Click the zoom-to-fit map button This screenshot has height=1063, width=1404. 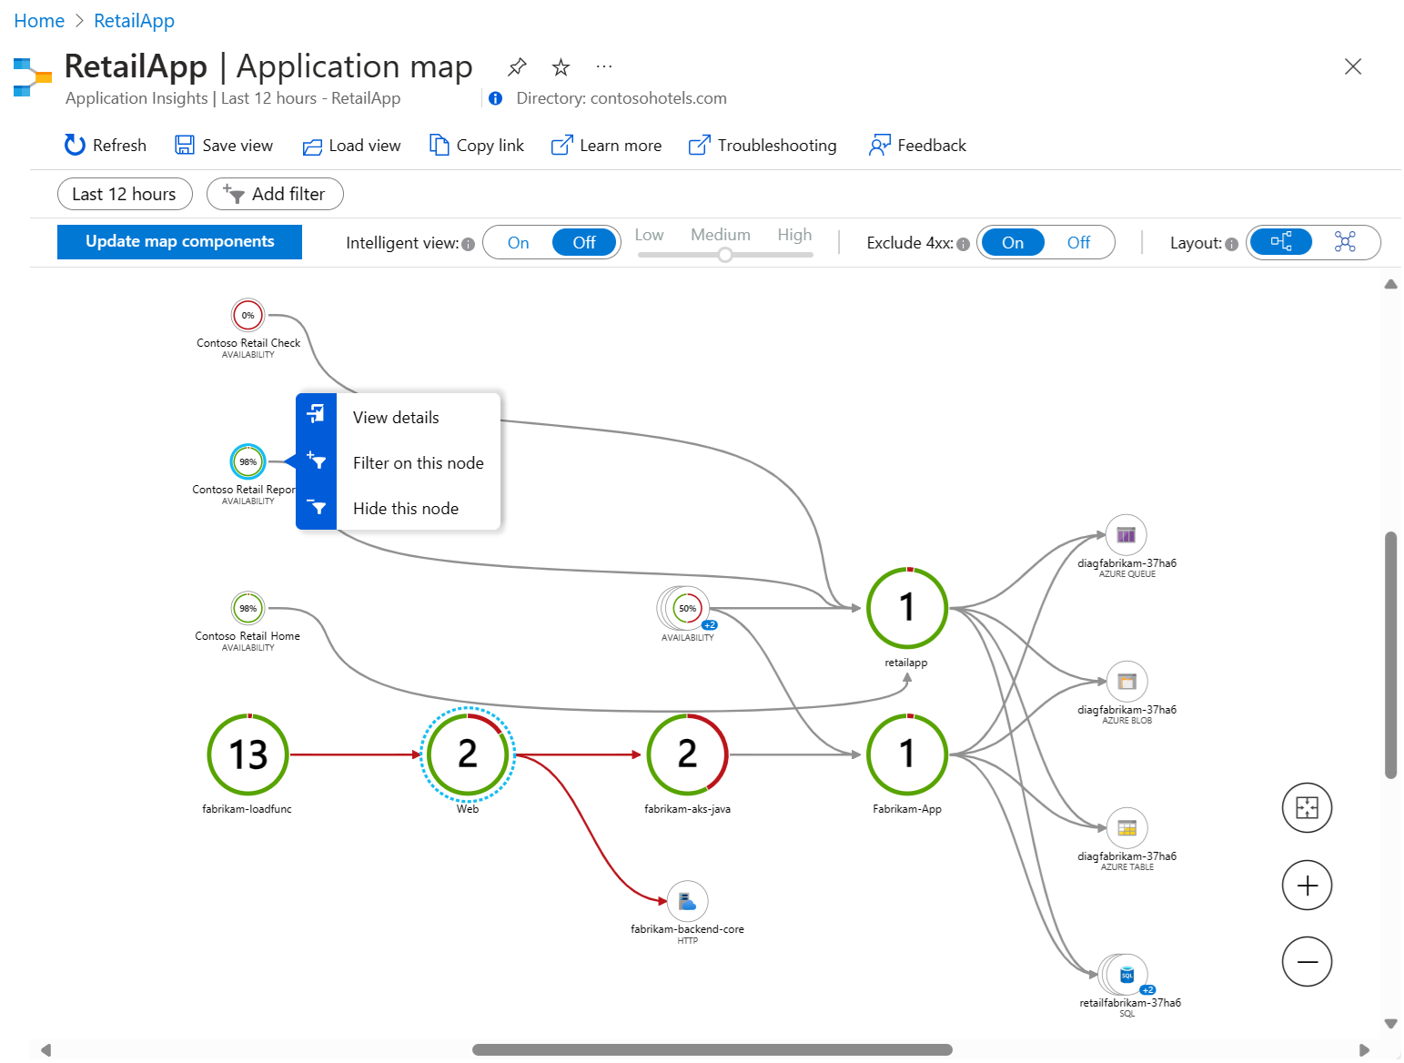[1307, 808]
